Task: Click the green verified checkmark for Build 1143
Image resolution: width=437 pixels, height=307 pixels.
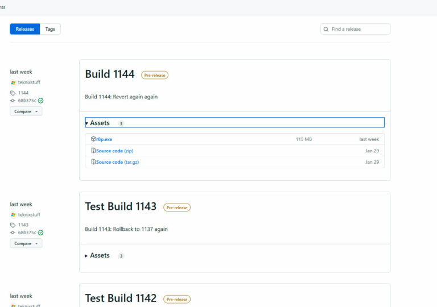Action: click(41, 233)
